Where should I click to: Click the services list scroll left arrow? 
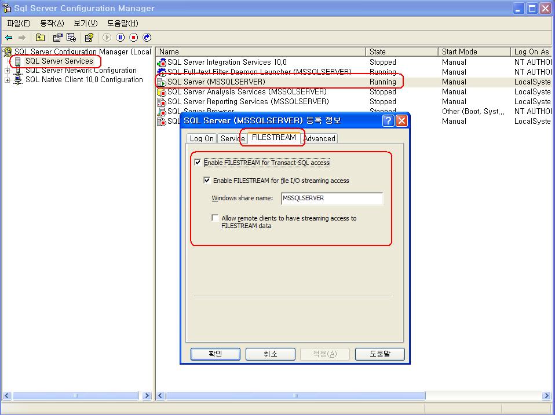pyautogui.click(x=160, y=395)
